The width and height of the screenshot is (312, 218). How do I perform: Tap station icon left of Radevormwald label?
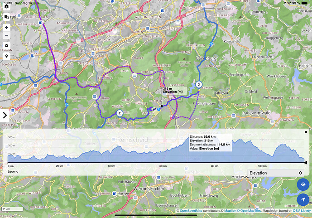(234, 116)
